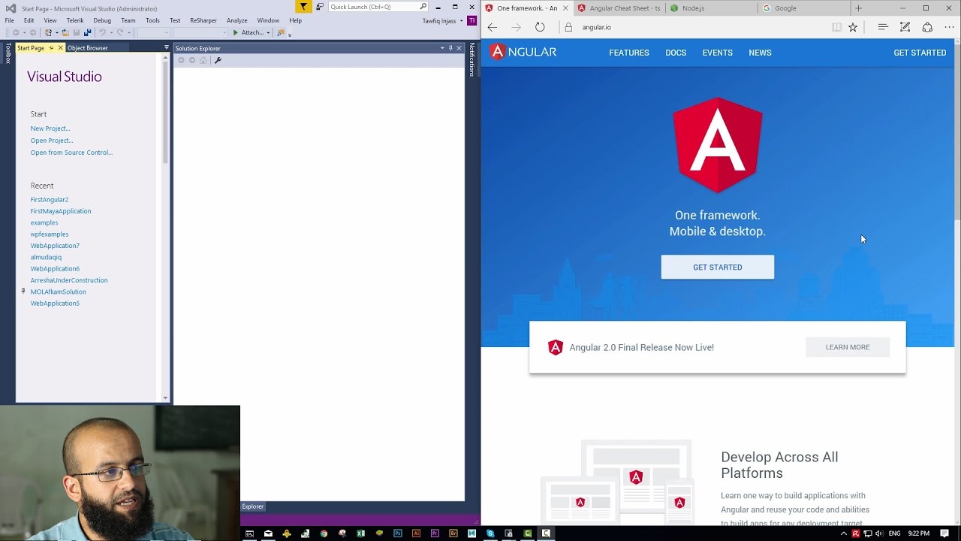Click Open from Source Control... link
This screenshot has height=541, width=961.
click(71, 153)
